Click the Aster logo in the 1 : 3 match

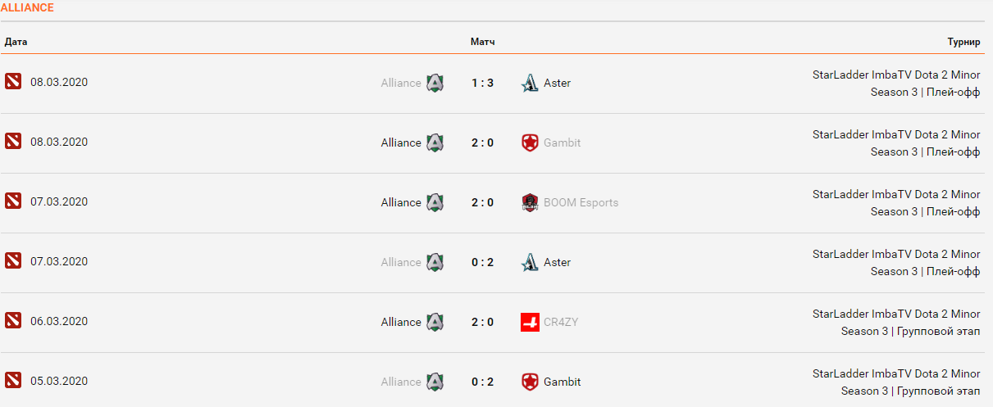click(530, 83)
